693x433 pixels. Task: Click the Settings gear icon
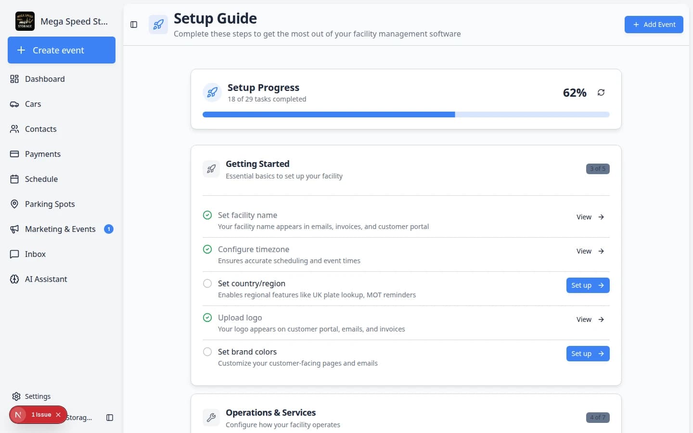16,396
